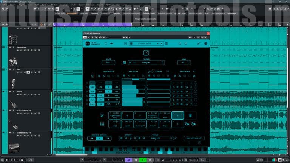Image resolution: width=290 pixels, height=163 pixels.
Task: Click the piano keys icon left of pads
Action: point(102,124)
